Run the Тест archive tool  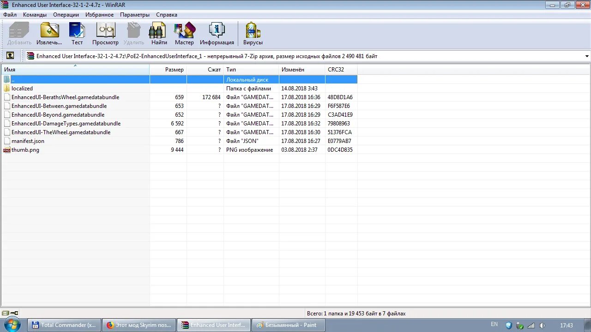(x=77, y=34)
